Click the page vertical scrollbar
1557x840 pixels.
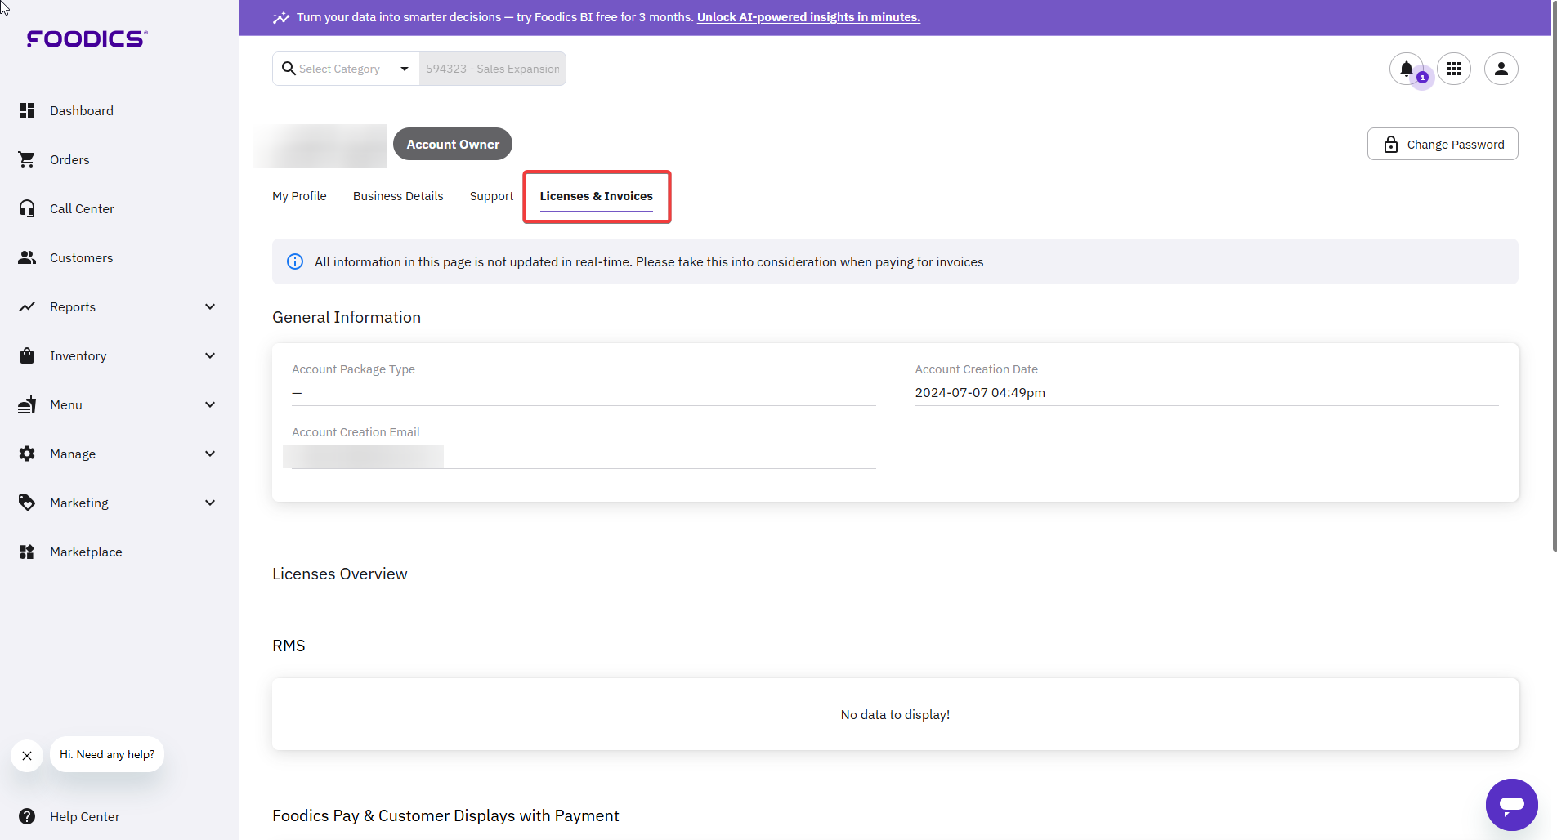click(x=1554, y=276)
